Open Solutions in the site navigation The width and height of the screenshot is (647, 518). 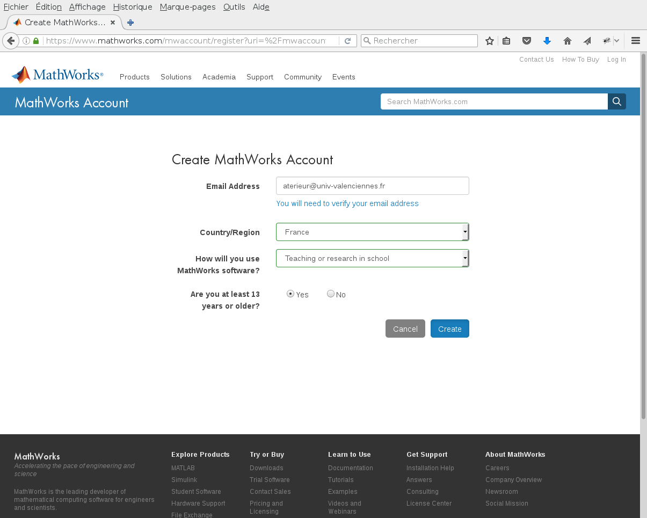[176, 77]
